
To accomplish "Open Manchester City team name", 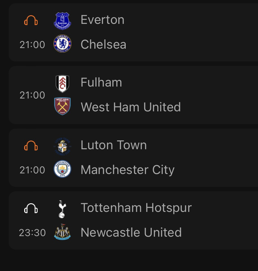I will tap(128, 170).
